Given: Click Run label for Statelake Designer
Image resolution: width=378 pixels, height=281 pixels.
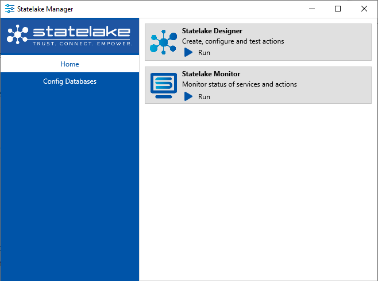Looking at the screenshot, I should coord(204,52).
